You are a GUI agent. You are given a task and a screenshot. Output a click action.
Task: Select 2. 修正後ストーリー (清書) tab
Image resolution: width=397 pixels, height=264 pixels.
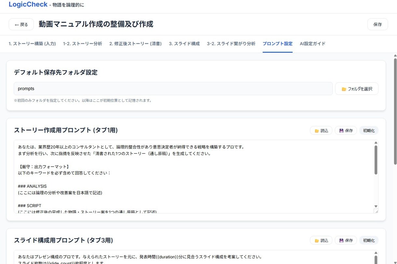[135, 44]
